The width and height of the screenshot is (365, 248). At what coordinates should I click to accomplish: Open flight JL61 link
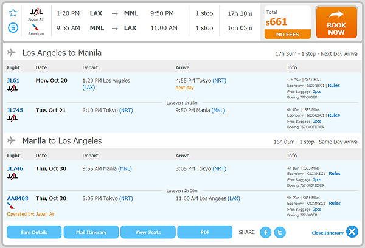(13, 80)
